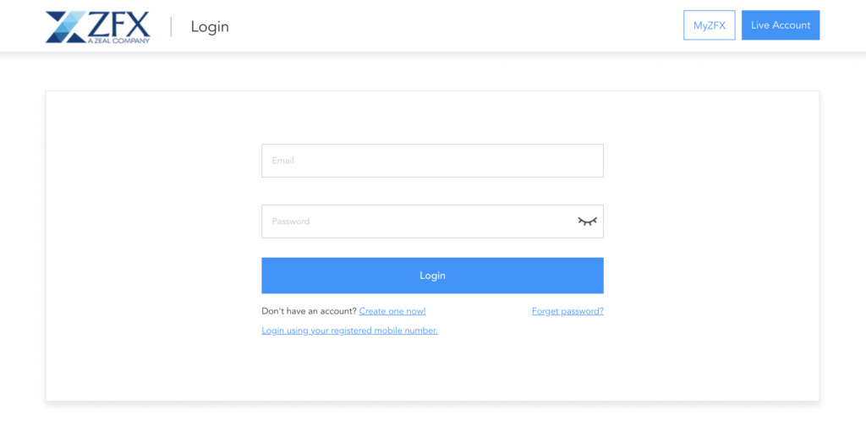
Task: Focus the Email input field
Action: (432, 161)
